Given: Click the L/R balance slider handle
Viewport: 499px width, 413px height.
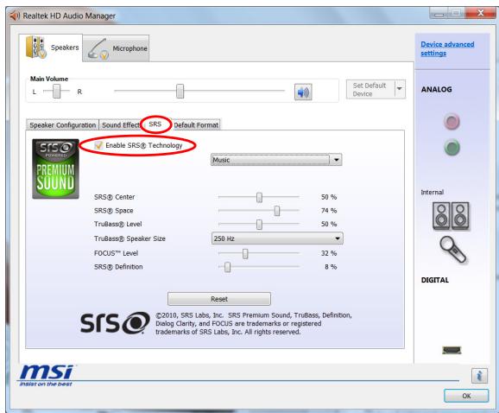Looking at the screenshot, I should point(57,91).
